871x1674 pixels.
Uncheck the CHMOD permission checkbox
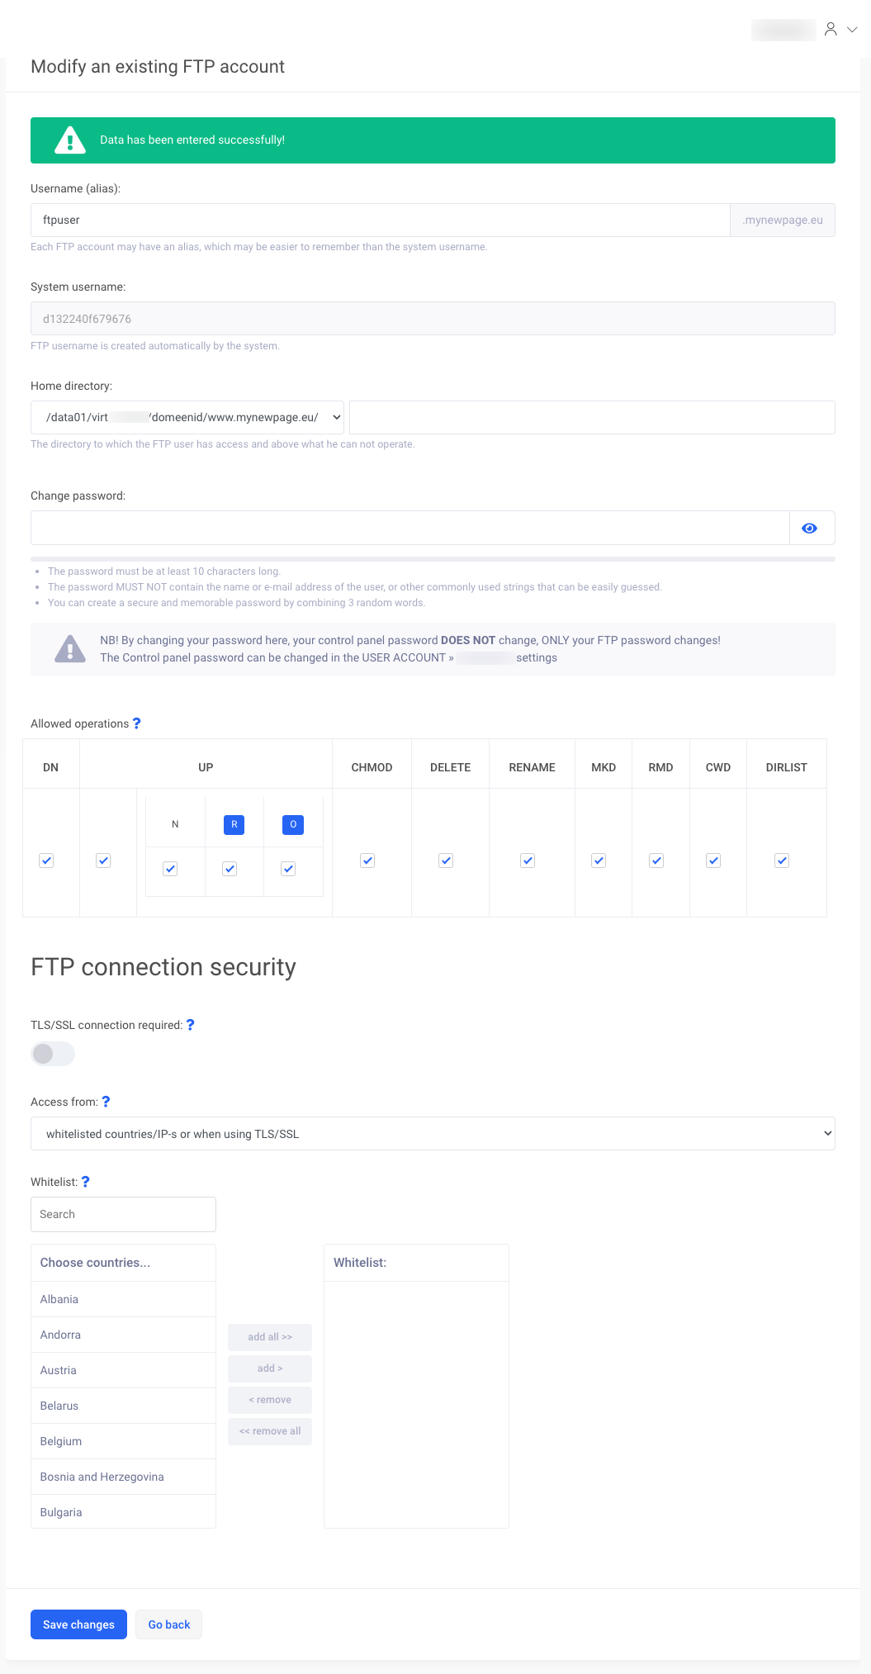(367, 861)
